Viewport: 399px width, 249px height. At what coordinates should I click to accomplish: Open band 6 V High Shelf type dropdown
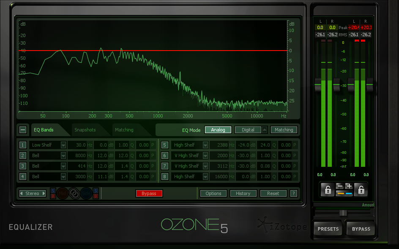click(x=205, y=155)
